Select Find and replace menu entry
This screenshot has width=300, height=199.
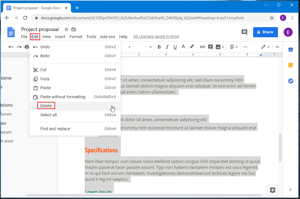click(x=55, y=129)
